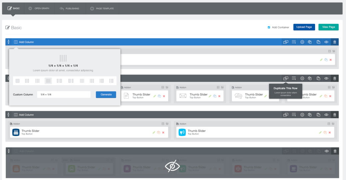Open the Publishing tab
Image resolution: width=346 pixels, height=180 pixels.
point(69,8)
